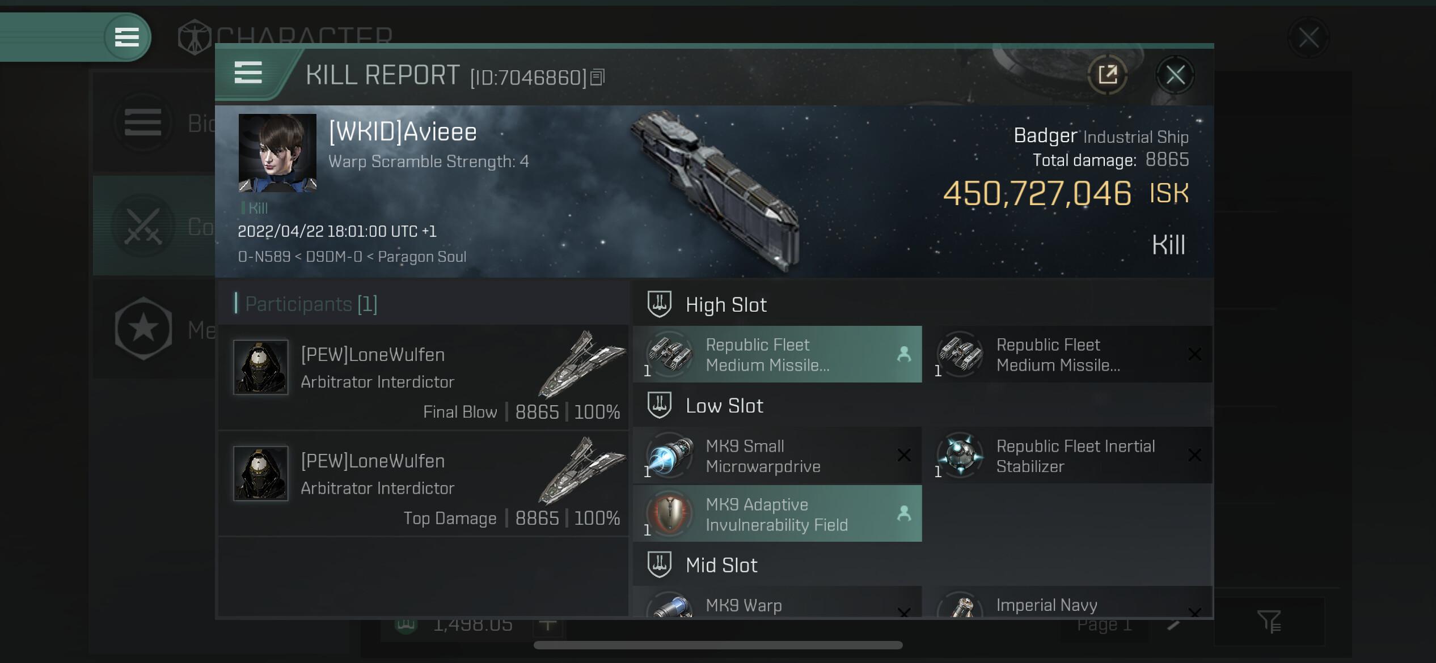Open Final Blow LoneWulfen participant entry
Screen dimensions: 1436x663
tap(423, 376)
